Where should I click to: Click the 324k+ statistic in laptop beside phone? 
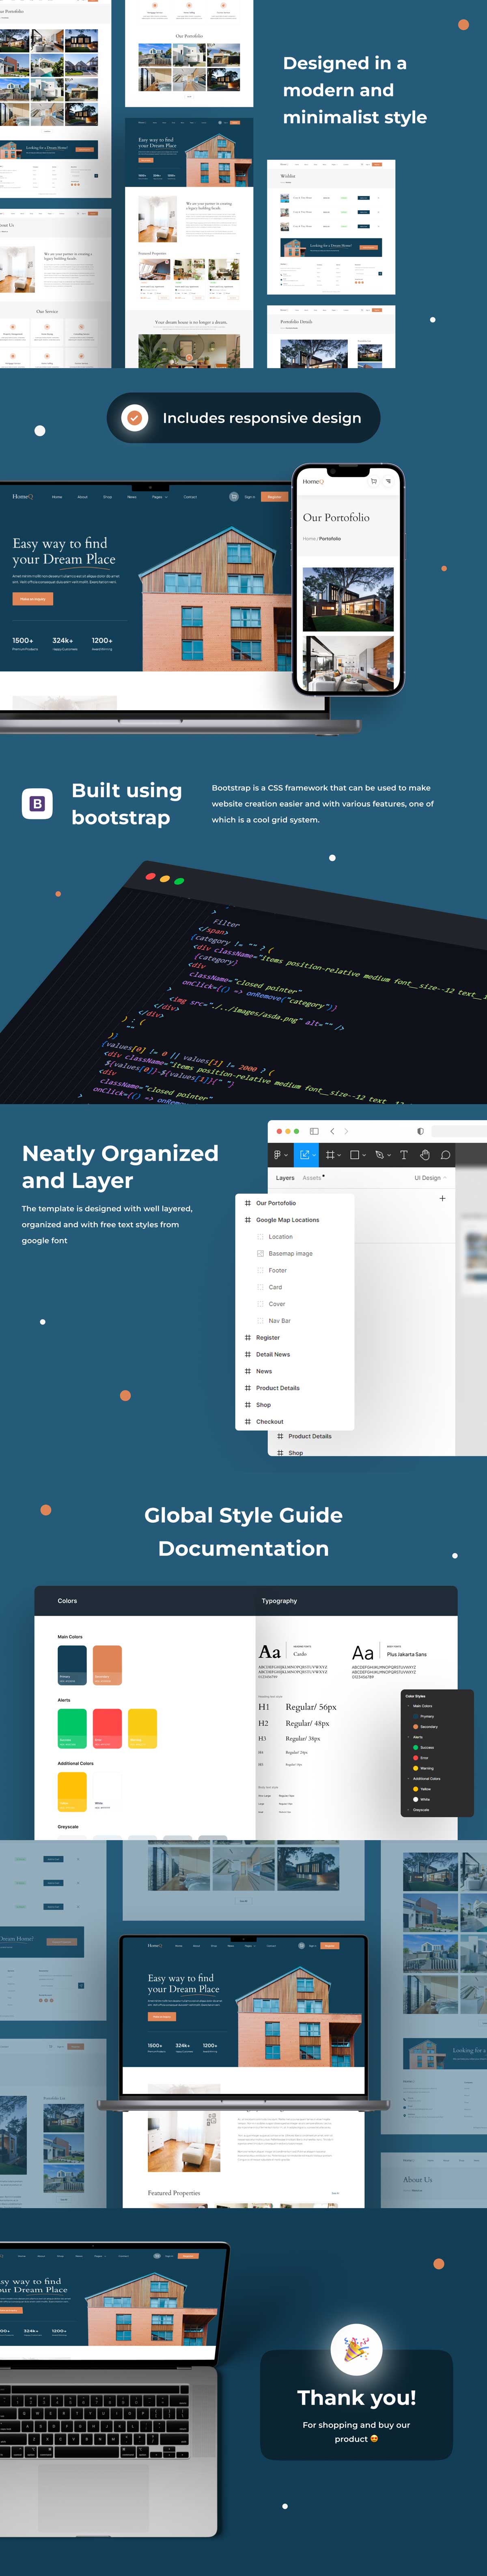tap(63, 640)
